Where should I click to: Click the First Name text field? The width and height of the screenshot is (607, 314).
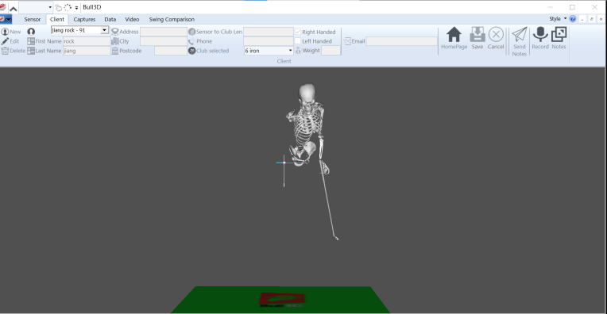87,41
